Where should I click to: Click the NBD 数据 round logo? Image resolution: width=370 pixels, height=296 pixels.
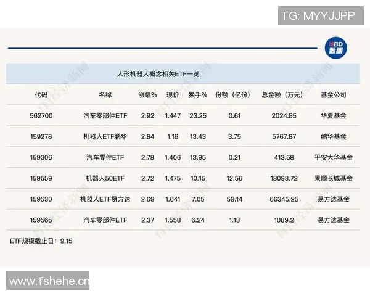point(335,48)
